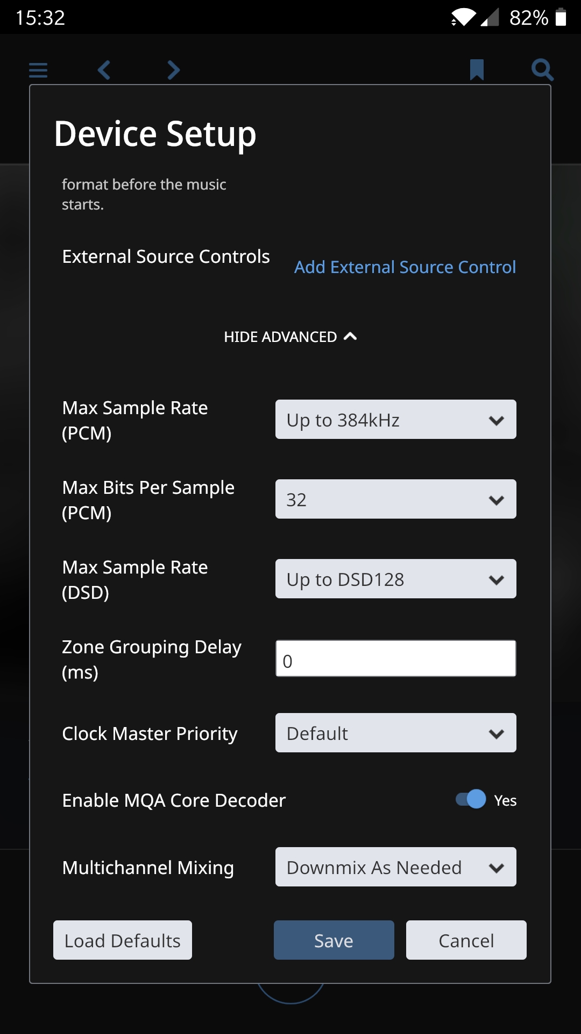
Task: Open Max Sample Rate (DSD) dropdown
Action: 395,579
